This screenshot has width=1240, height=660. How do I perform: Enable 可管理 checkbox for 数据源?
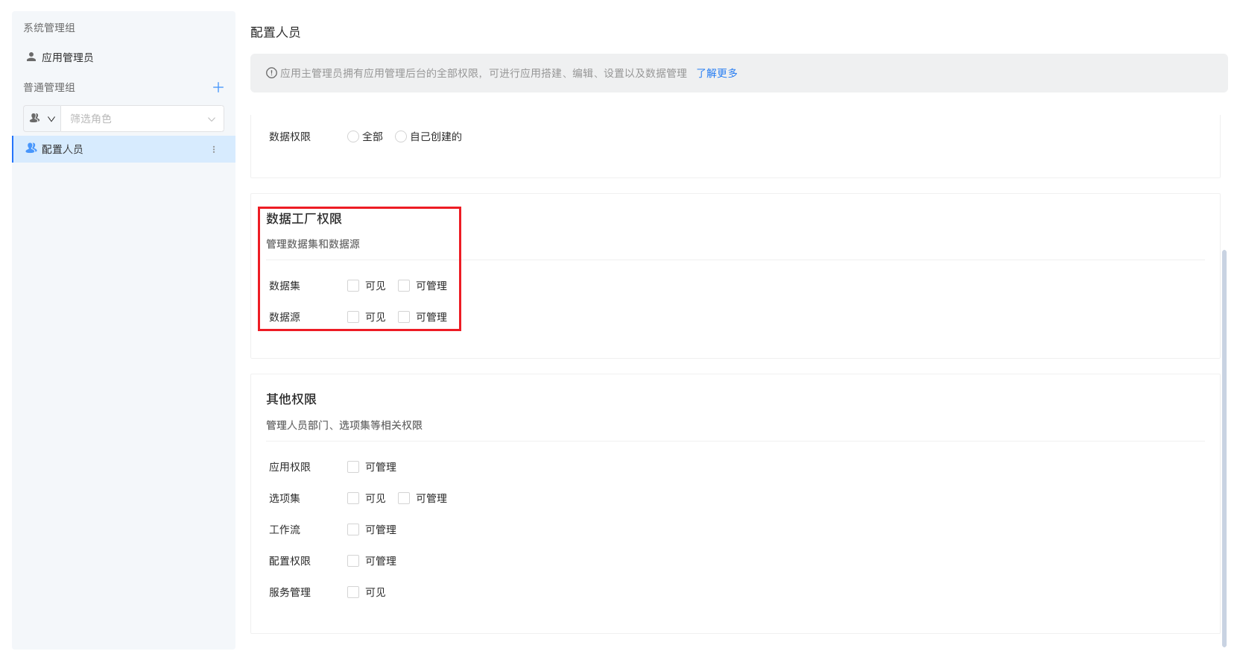pos(404,317)
